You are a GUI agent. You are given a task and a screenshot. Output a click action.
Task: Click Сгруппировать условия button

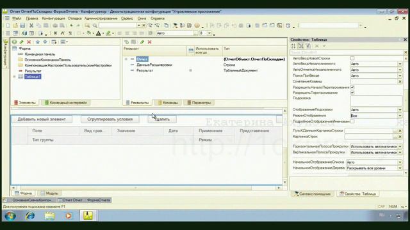110,119
